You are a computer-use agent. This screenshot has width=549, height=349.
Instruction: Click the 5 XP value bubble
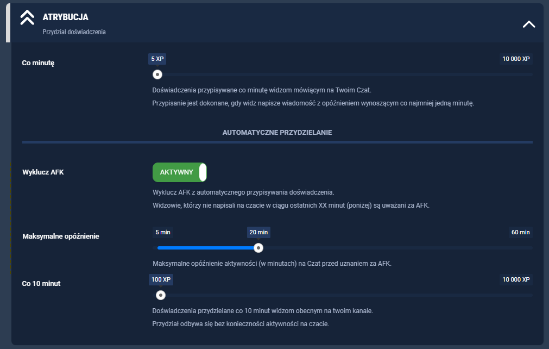coord(157,59)
